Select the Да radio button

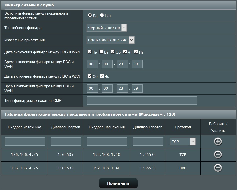point(90,15)
